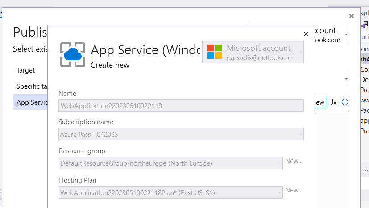Click the Visual Studio icon in Solution Explorer toolbar
Screen dimensions: 369x208
pos(365,26)
